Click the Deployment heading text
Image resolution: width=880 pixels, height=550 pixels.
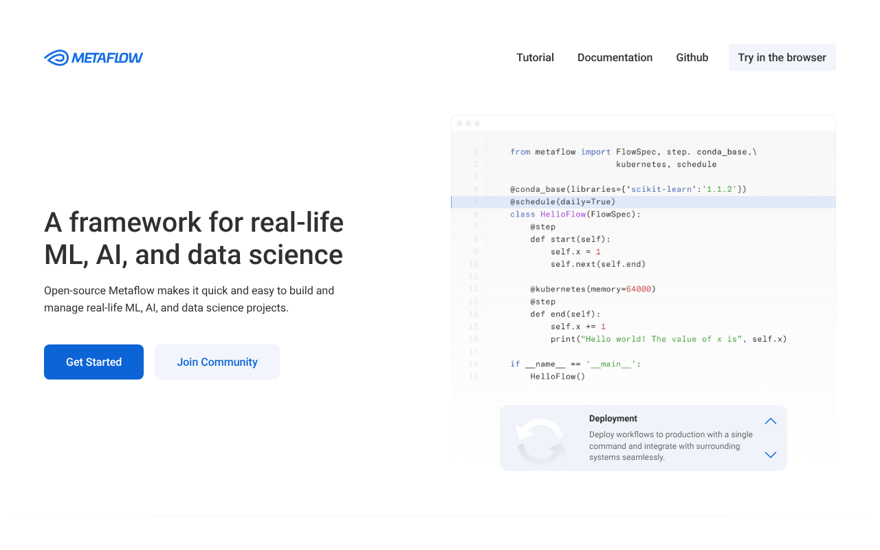(613, 418)
